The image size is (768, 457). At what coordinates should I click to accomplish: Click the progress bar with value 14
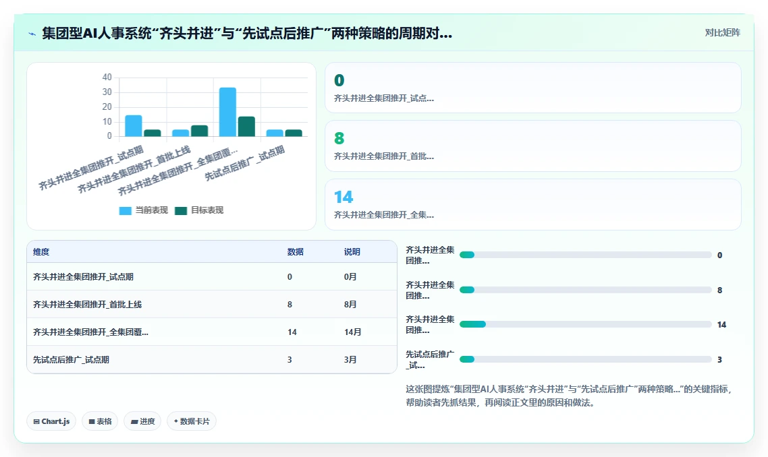pyautogui.click(x=585, y=324)
